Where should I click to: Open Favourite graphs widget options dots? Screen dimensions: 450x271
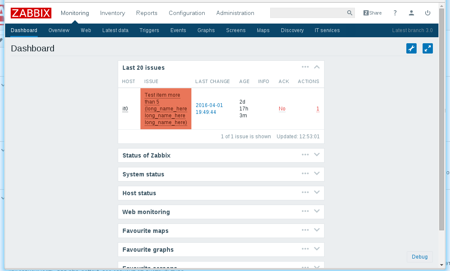pyautogui.click(x=305, y=249)
